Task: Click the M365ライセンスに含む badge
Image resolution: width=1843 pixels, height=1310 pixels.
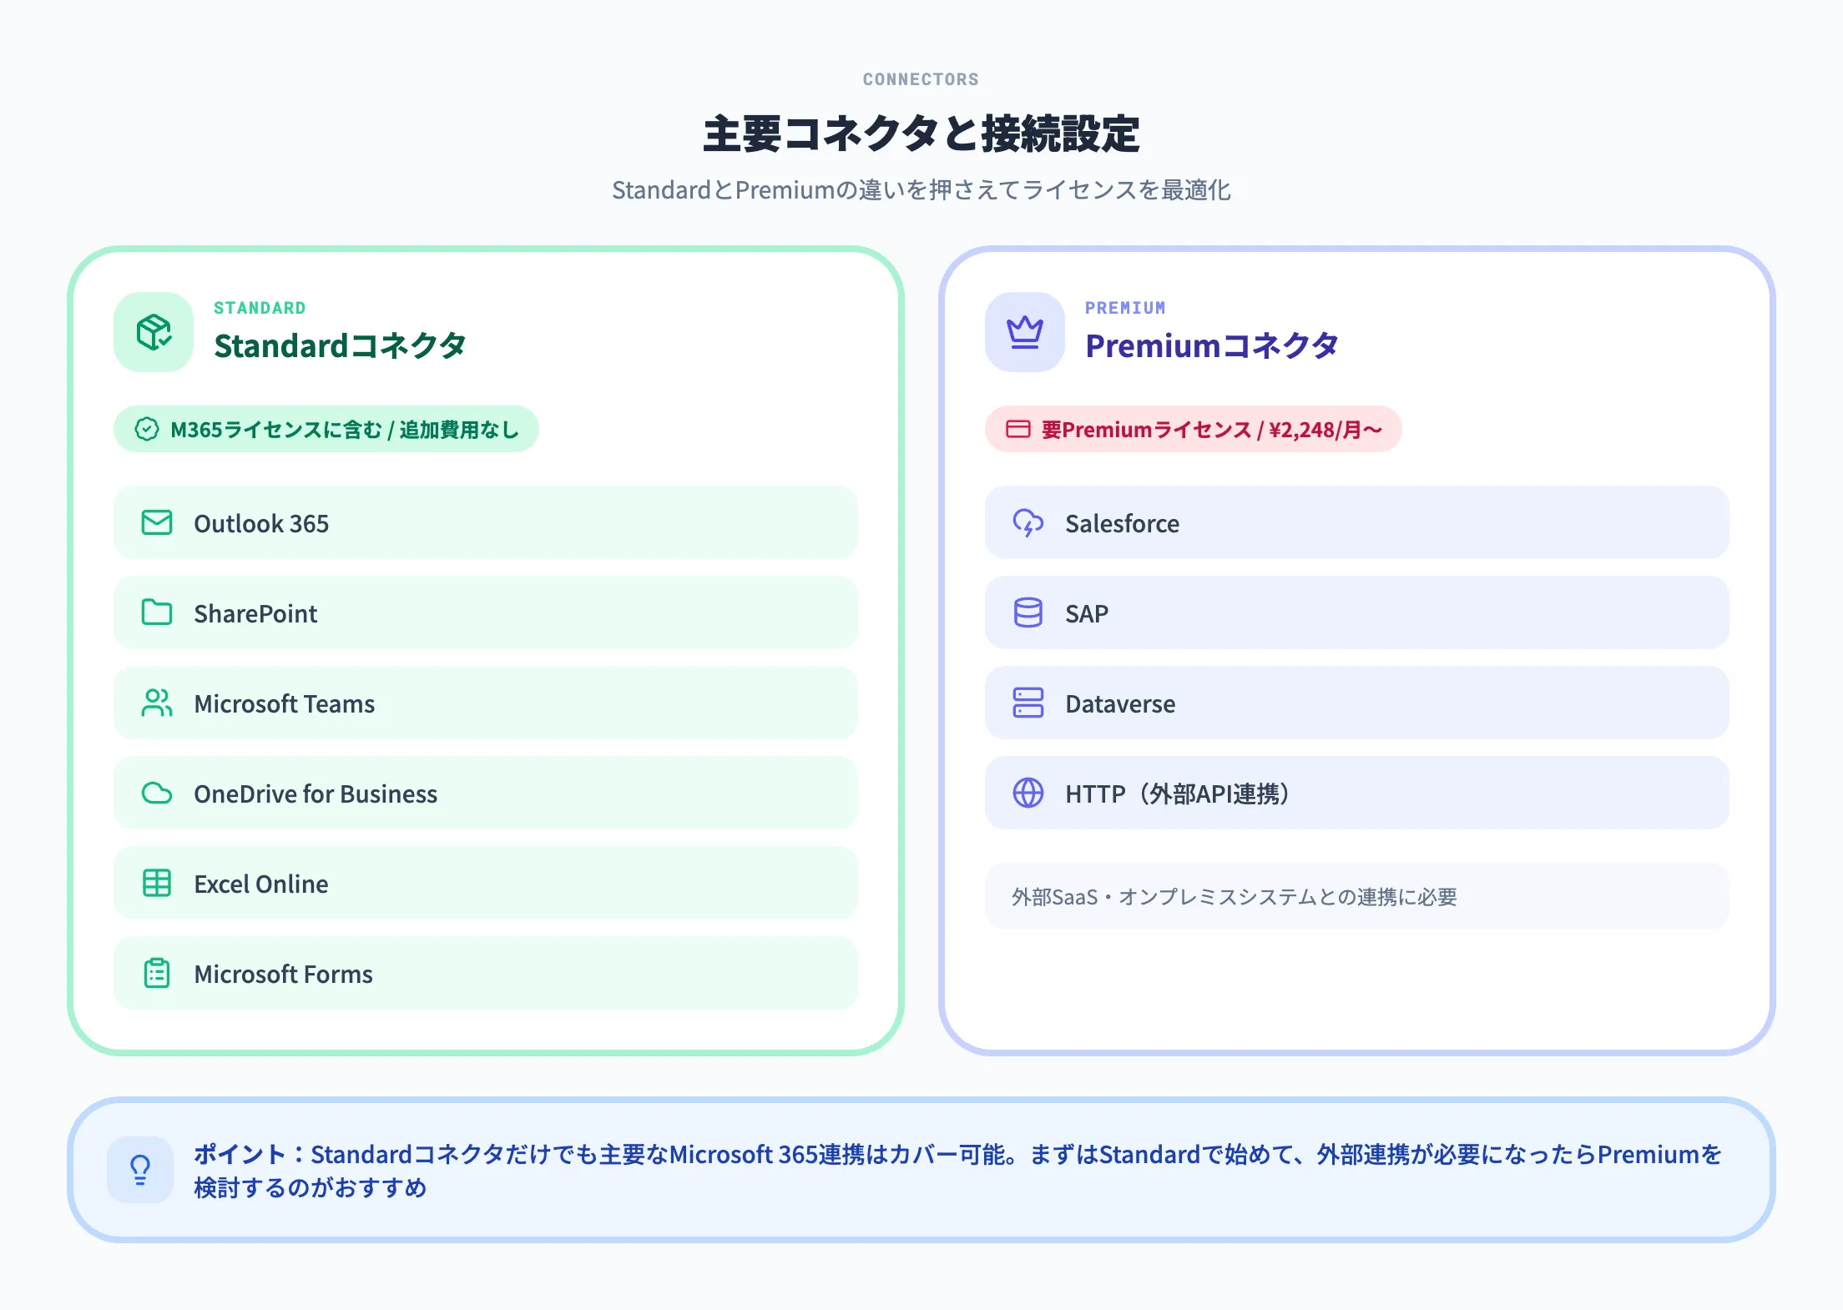Action: (326, 429)
